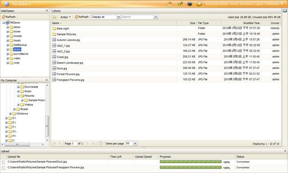This screenshot has width=288, height=173.
Task: Expand the demo folder node
Action: (8, 27)
